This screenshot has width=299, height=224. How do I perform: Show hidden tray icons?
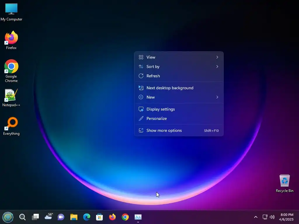(256, 217)
